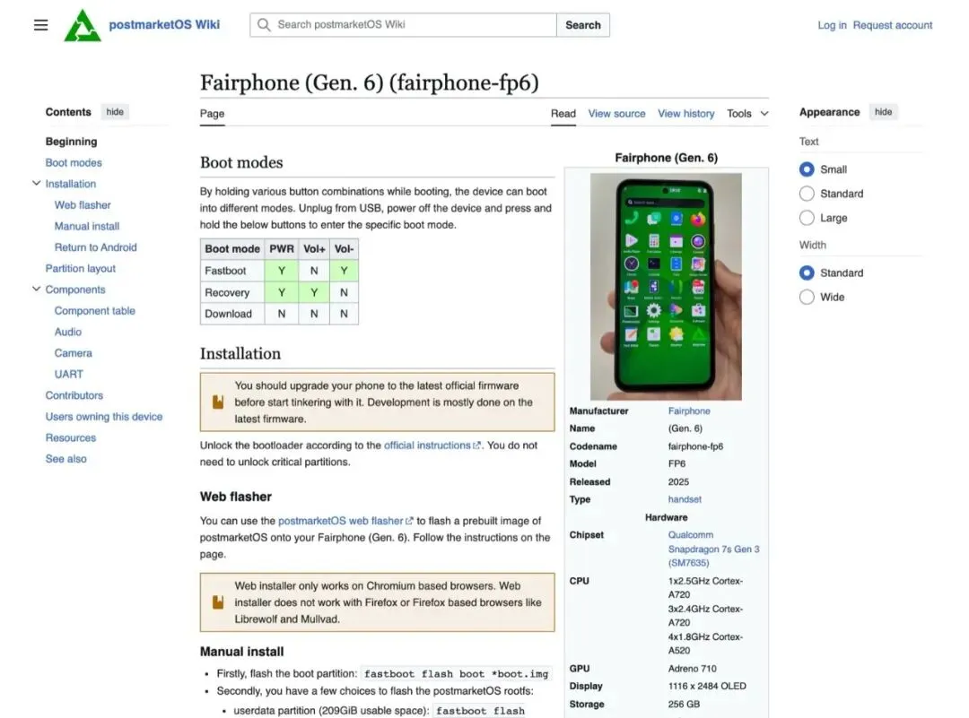Open postmarketOS Wiki home link

click(164, 25)
